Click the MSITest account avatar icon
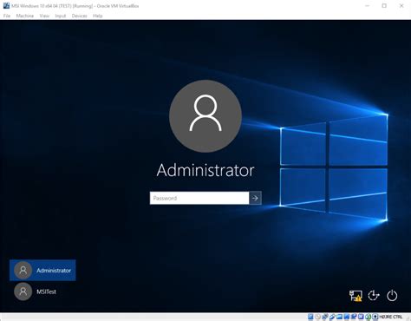 click(23, 292)
